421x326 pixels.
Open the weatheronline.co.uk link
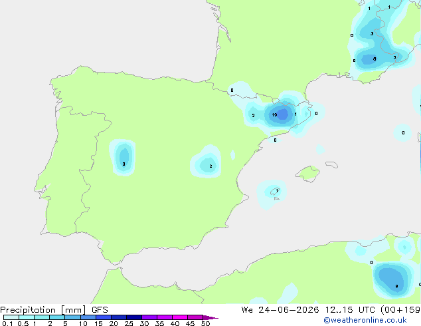[x=365, y=320]
